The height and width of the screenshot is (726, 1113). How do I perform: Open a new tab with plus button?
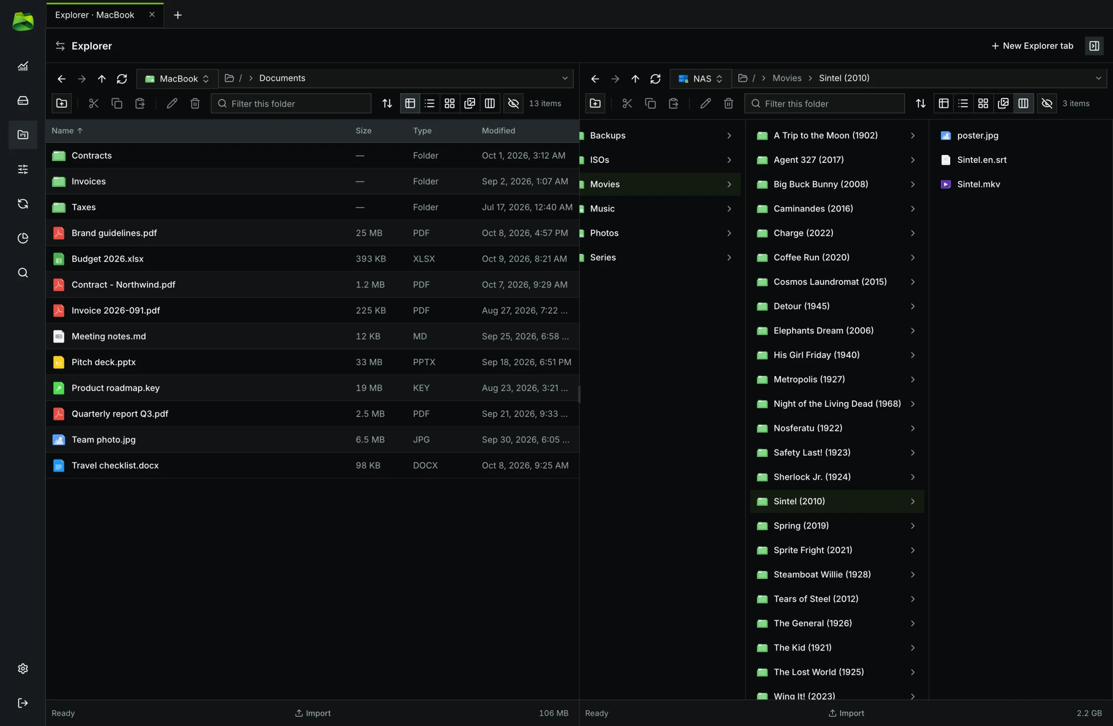click(x=178, y=15)
